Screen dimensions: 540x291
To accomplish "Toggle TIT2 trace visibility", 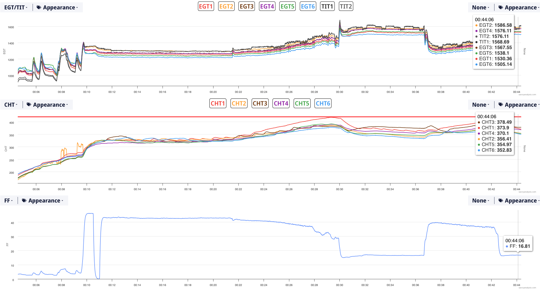I will point(346,6).
